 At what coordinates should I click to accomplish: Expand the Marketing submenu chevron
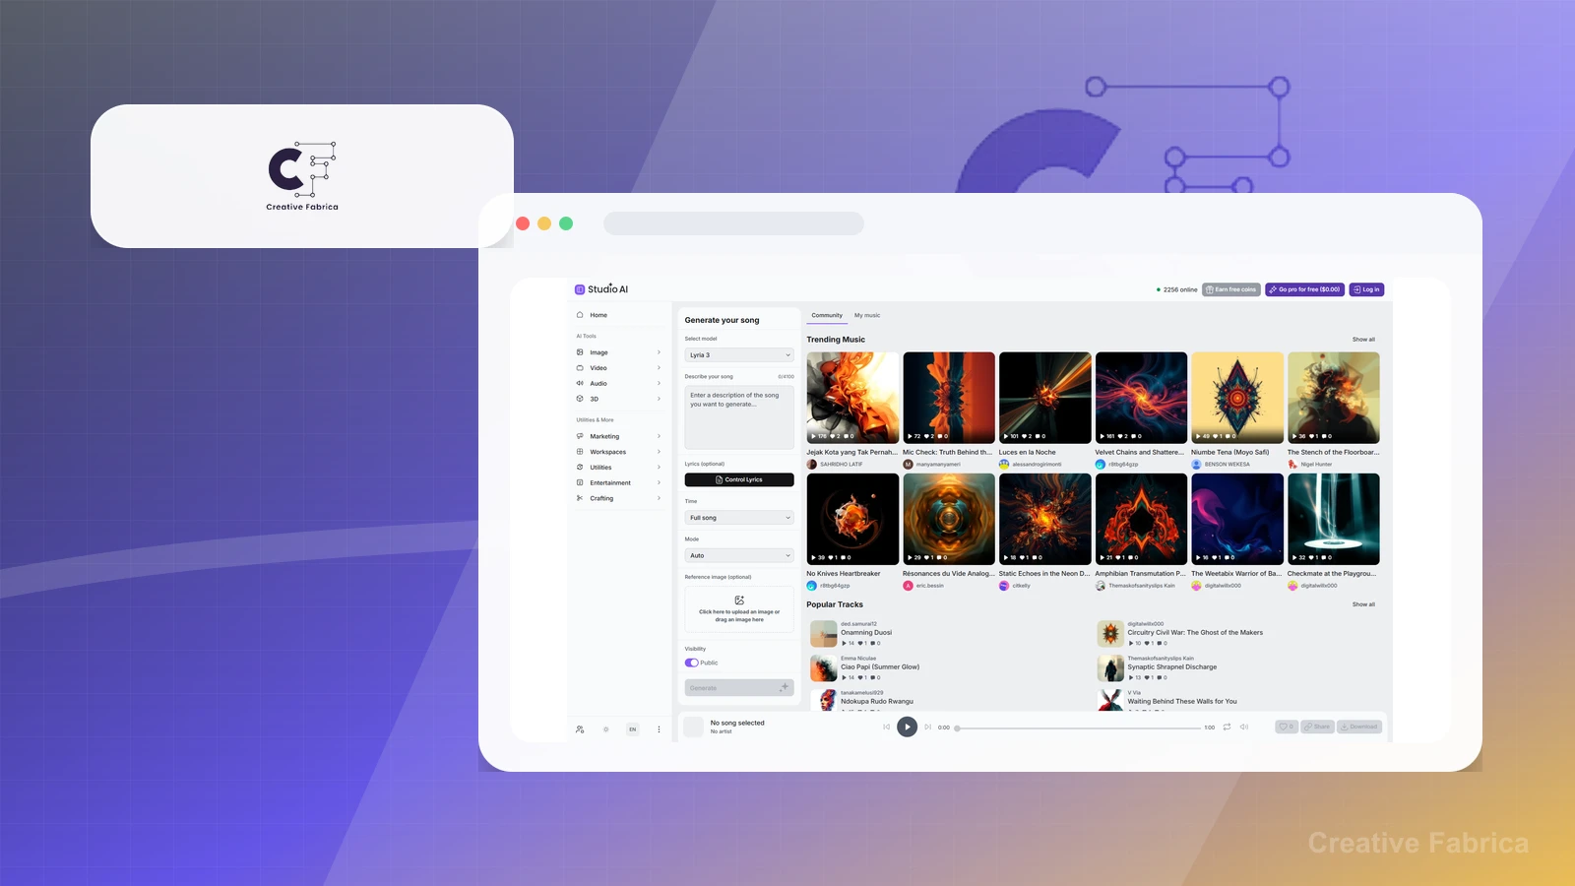[x=659, y=436]
